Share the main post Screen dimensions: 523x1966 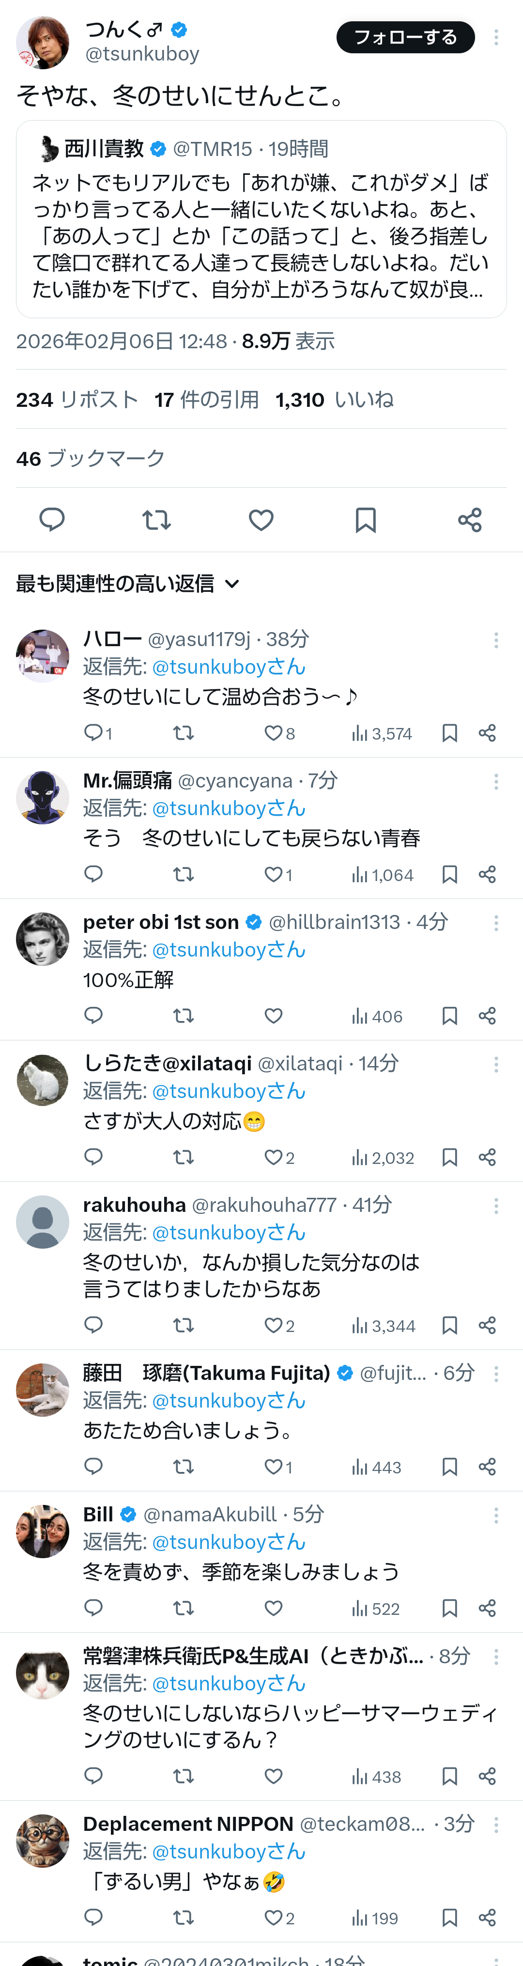(x=470, y=520)
